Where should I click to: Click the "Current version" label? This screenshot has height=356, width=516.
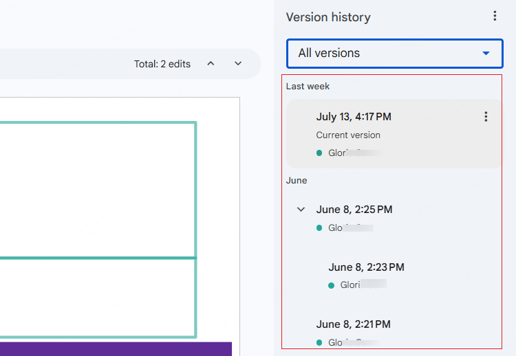pos(348,135)
